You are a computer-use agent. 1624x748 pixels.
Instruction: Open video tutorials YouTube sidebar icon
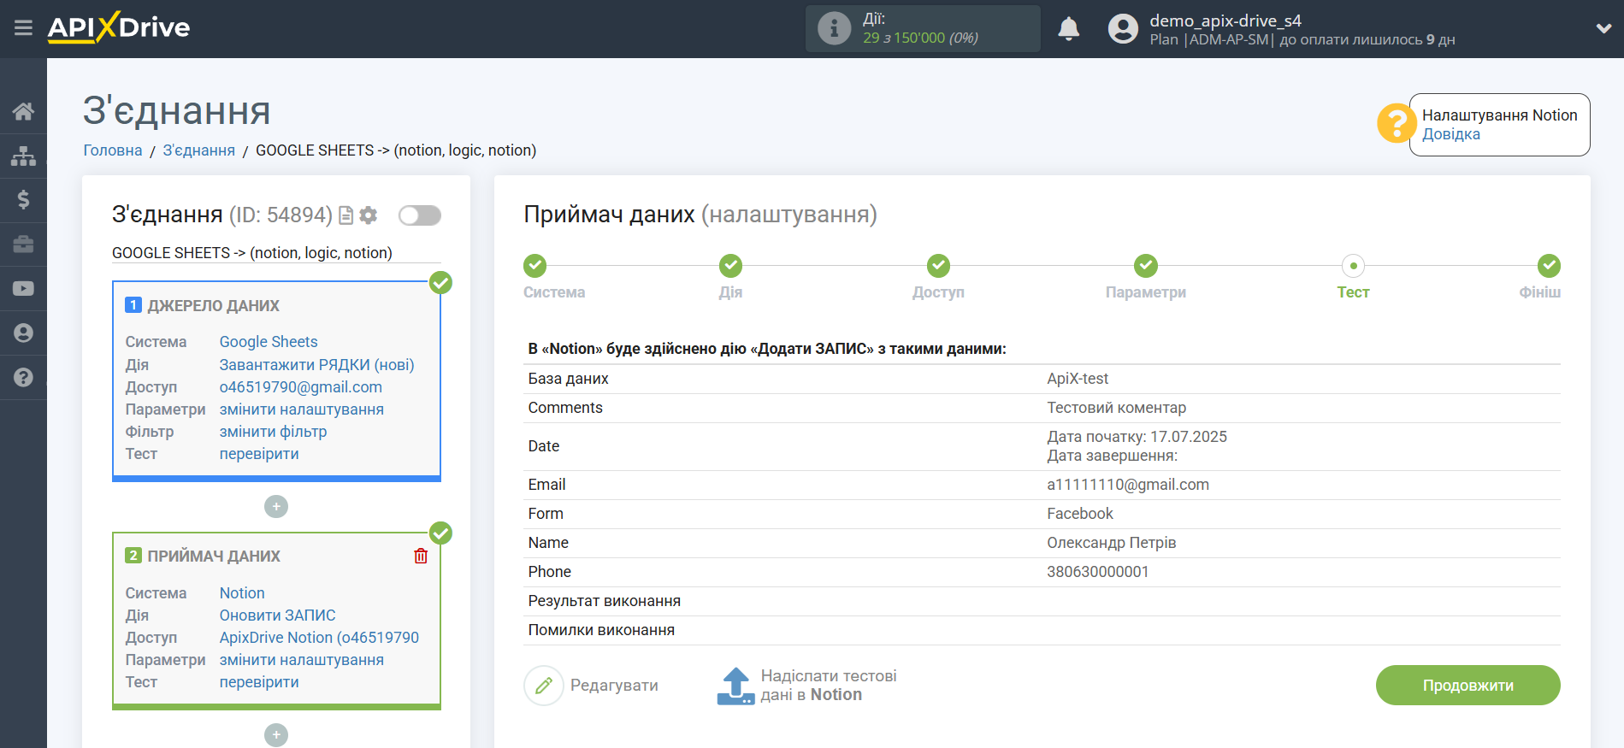[x=23, y=289]
